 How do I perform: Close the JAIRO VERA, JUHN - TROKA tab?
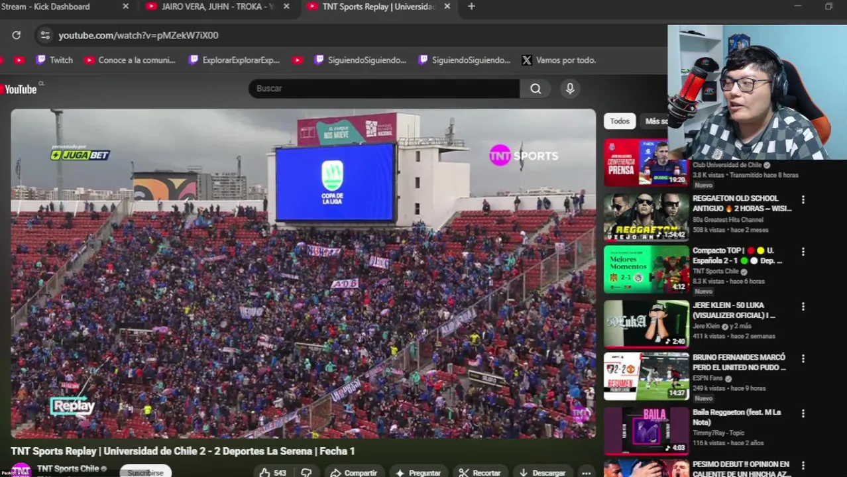(286, 7)
